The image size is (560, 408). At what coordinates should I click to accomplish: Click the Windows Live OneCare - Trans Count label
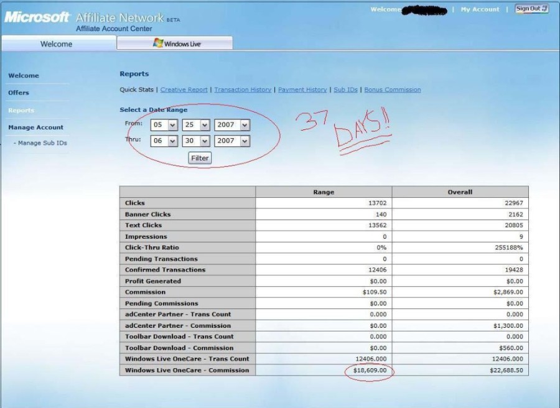pos(187,359)
